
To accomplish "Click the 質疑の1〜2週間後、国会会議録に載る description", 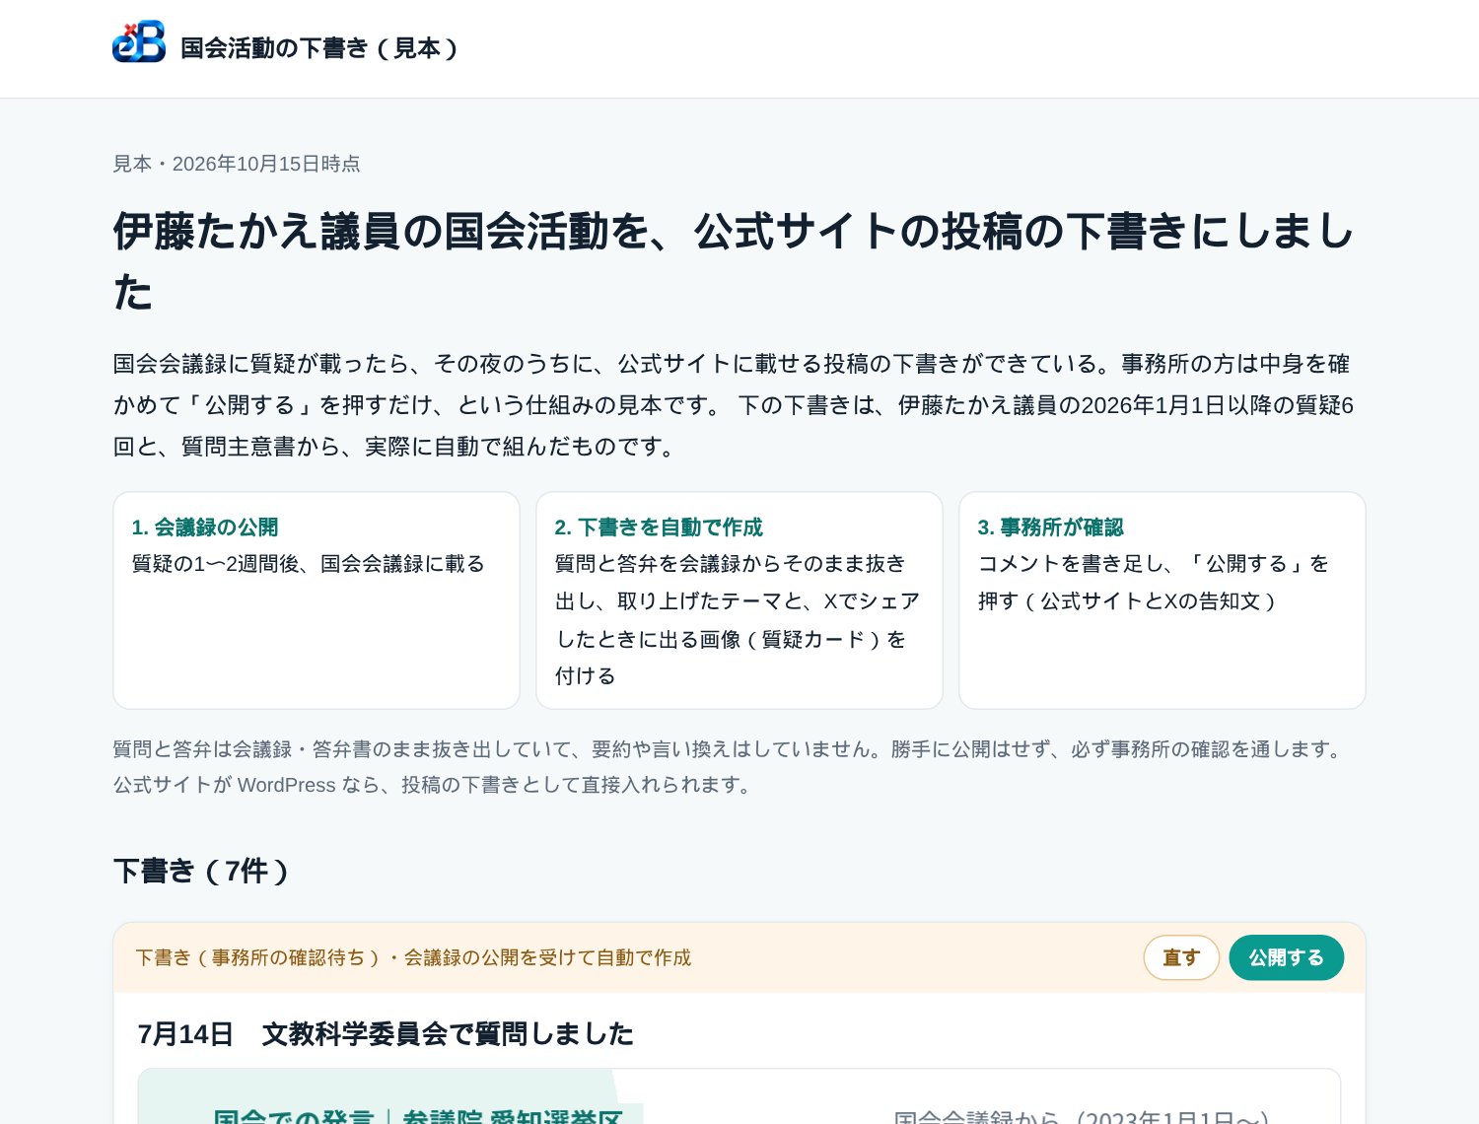I will [309, 564].
